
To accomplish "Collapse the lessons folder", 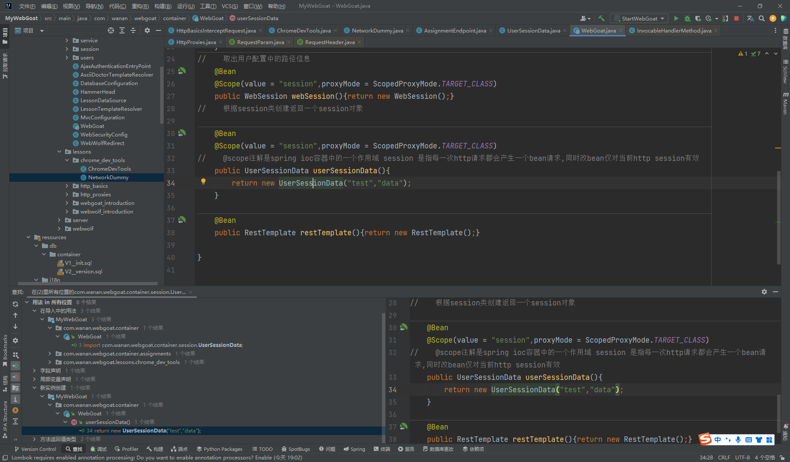I will coord(59,152).
